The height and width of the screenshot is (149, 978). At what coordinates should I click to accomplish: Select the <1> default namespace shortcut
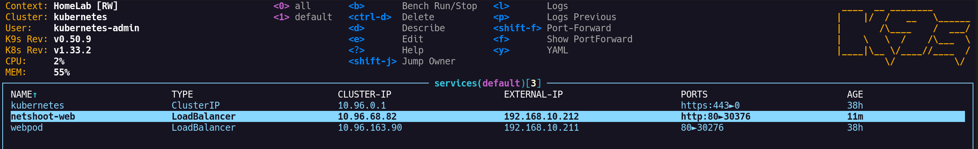click(x=303, y=17)
